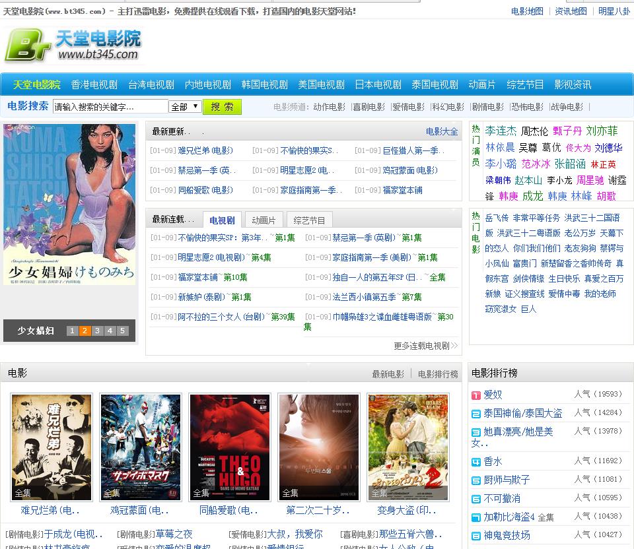Open the 难兄烂弟 movie poster

(52, 447)
